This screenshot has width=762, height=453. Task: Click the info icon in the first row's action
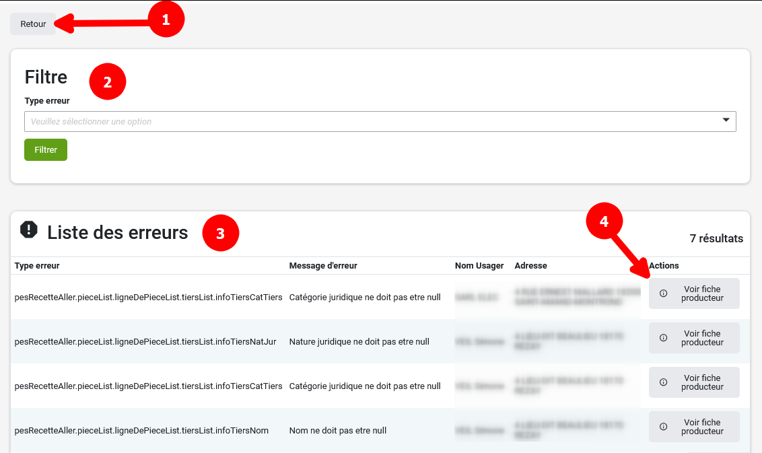(x=663, y=293)
